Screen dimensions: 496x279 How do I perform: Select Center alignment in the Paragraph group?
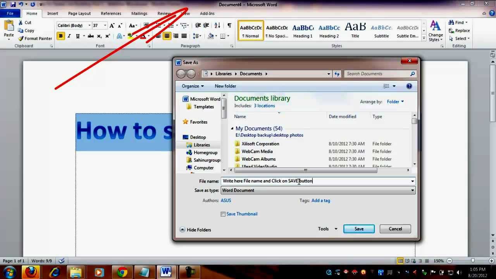pos(167,36)
